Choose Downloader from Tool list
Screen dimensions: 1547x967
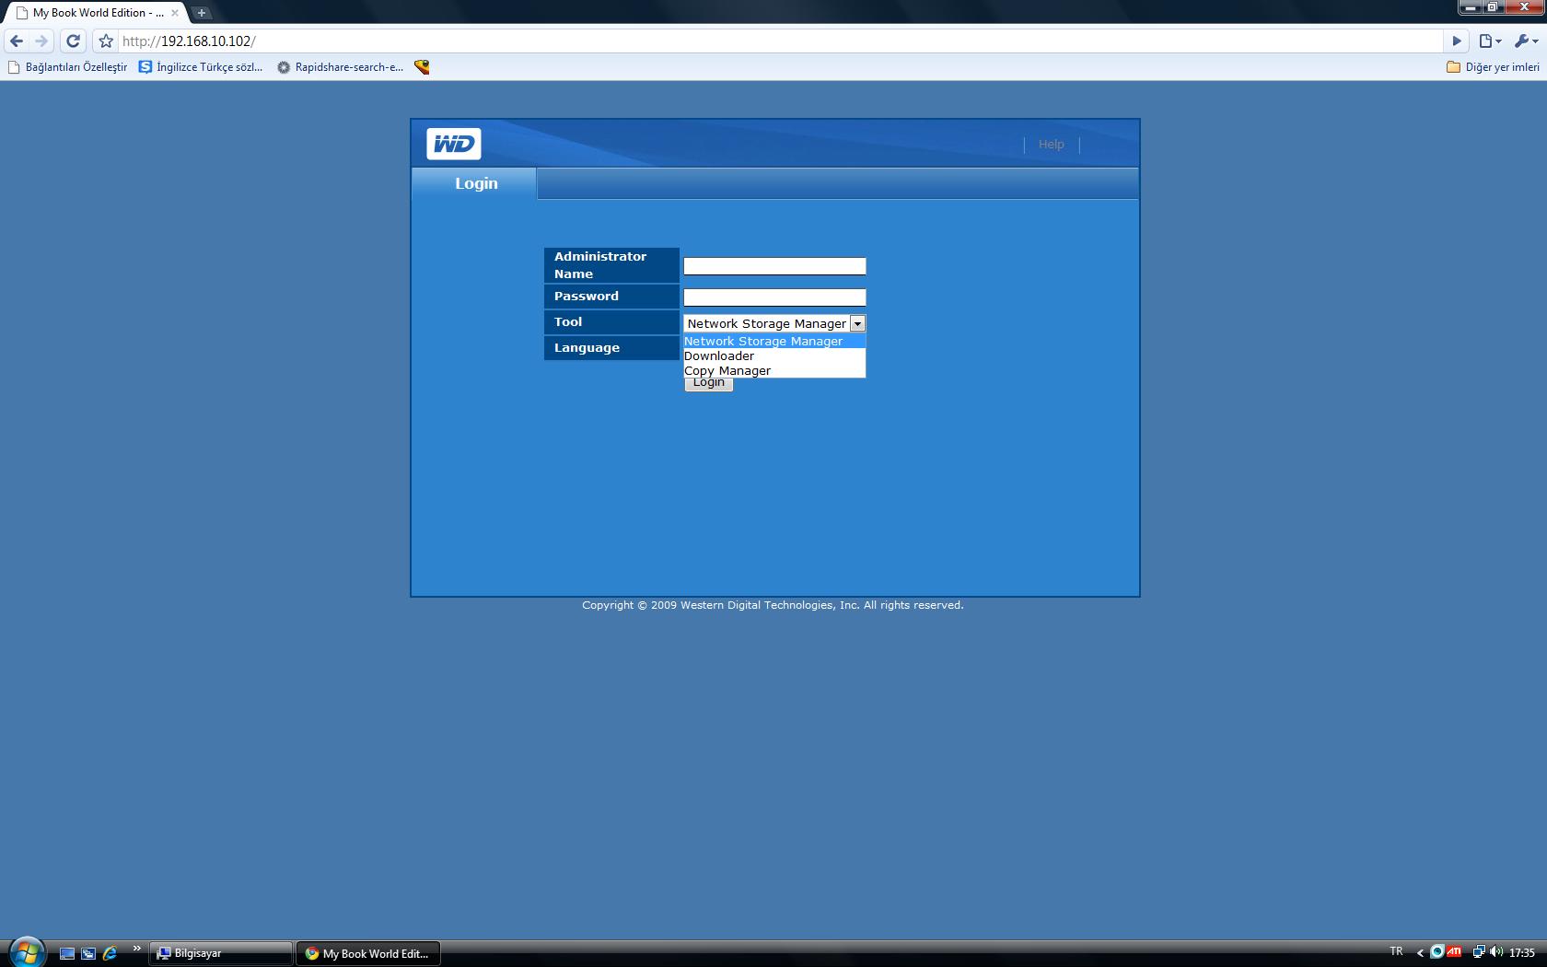pos(774,355)
